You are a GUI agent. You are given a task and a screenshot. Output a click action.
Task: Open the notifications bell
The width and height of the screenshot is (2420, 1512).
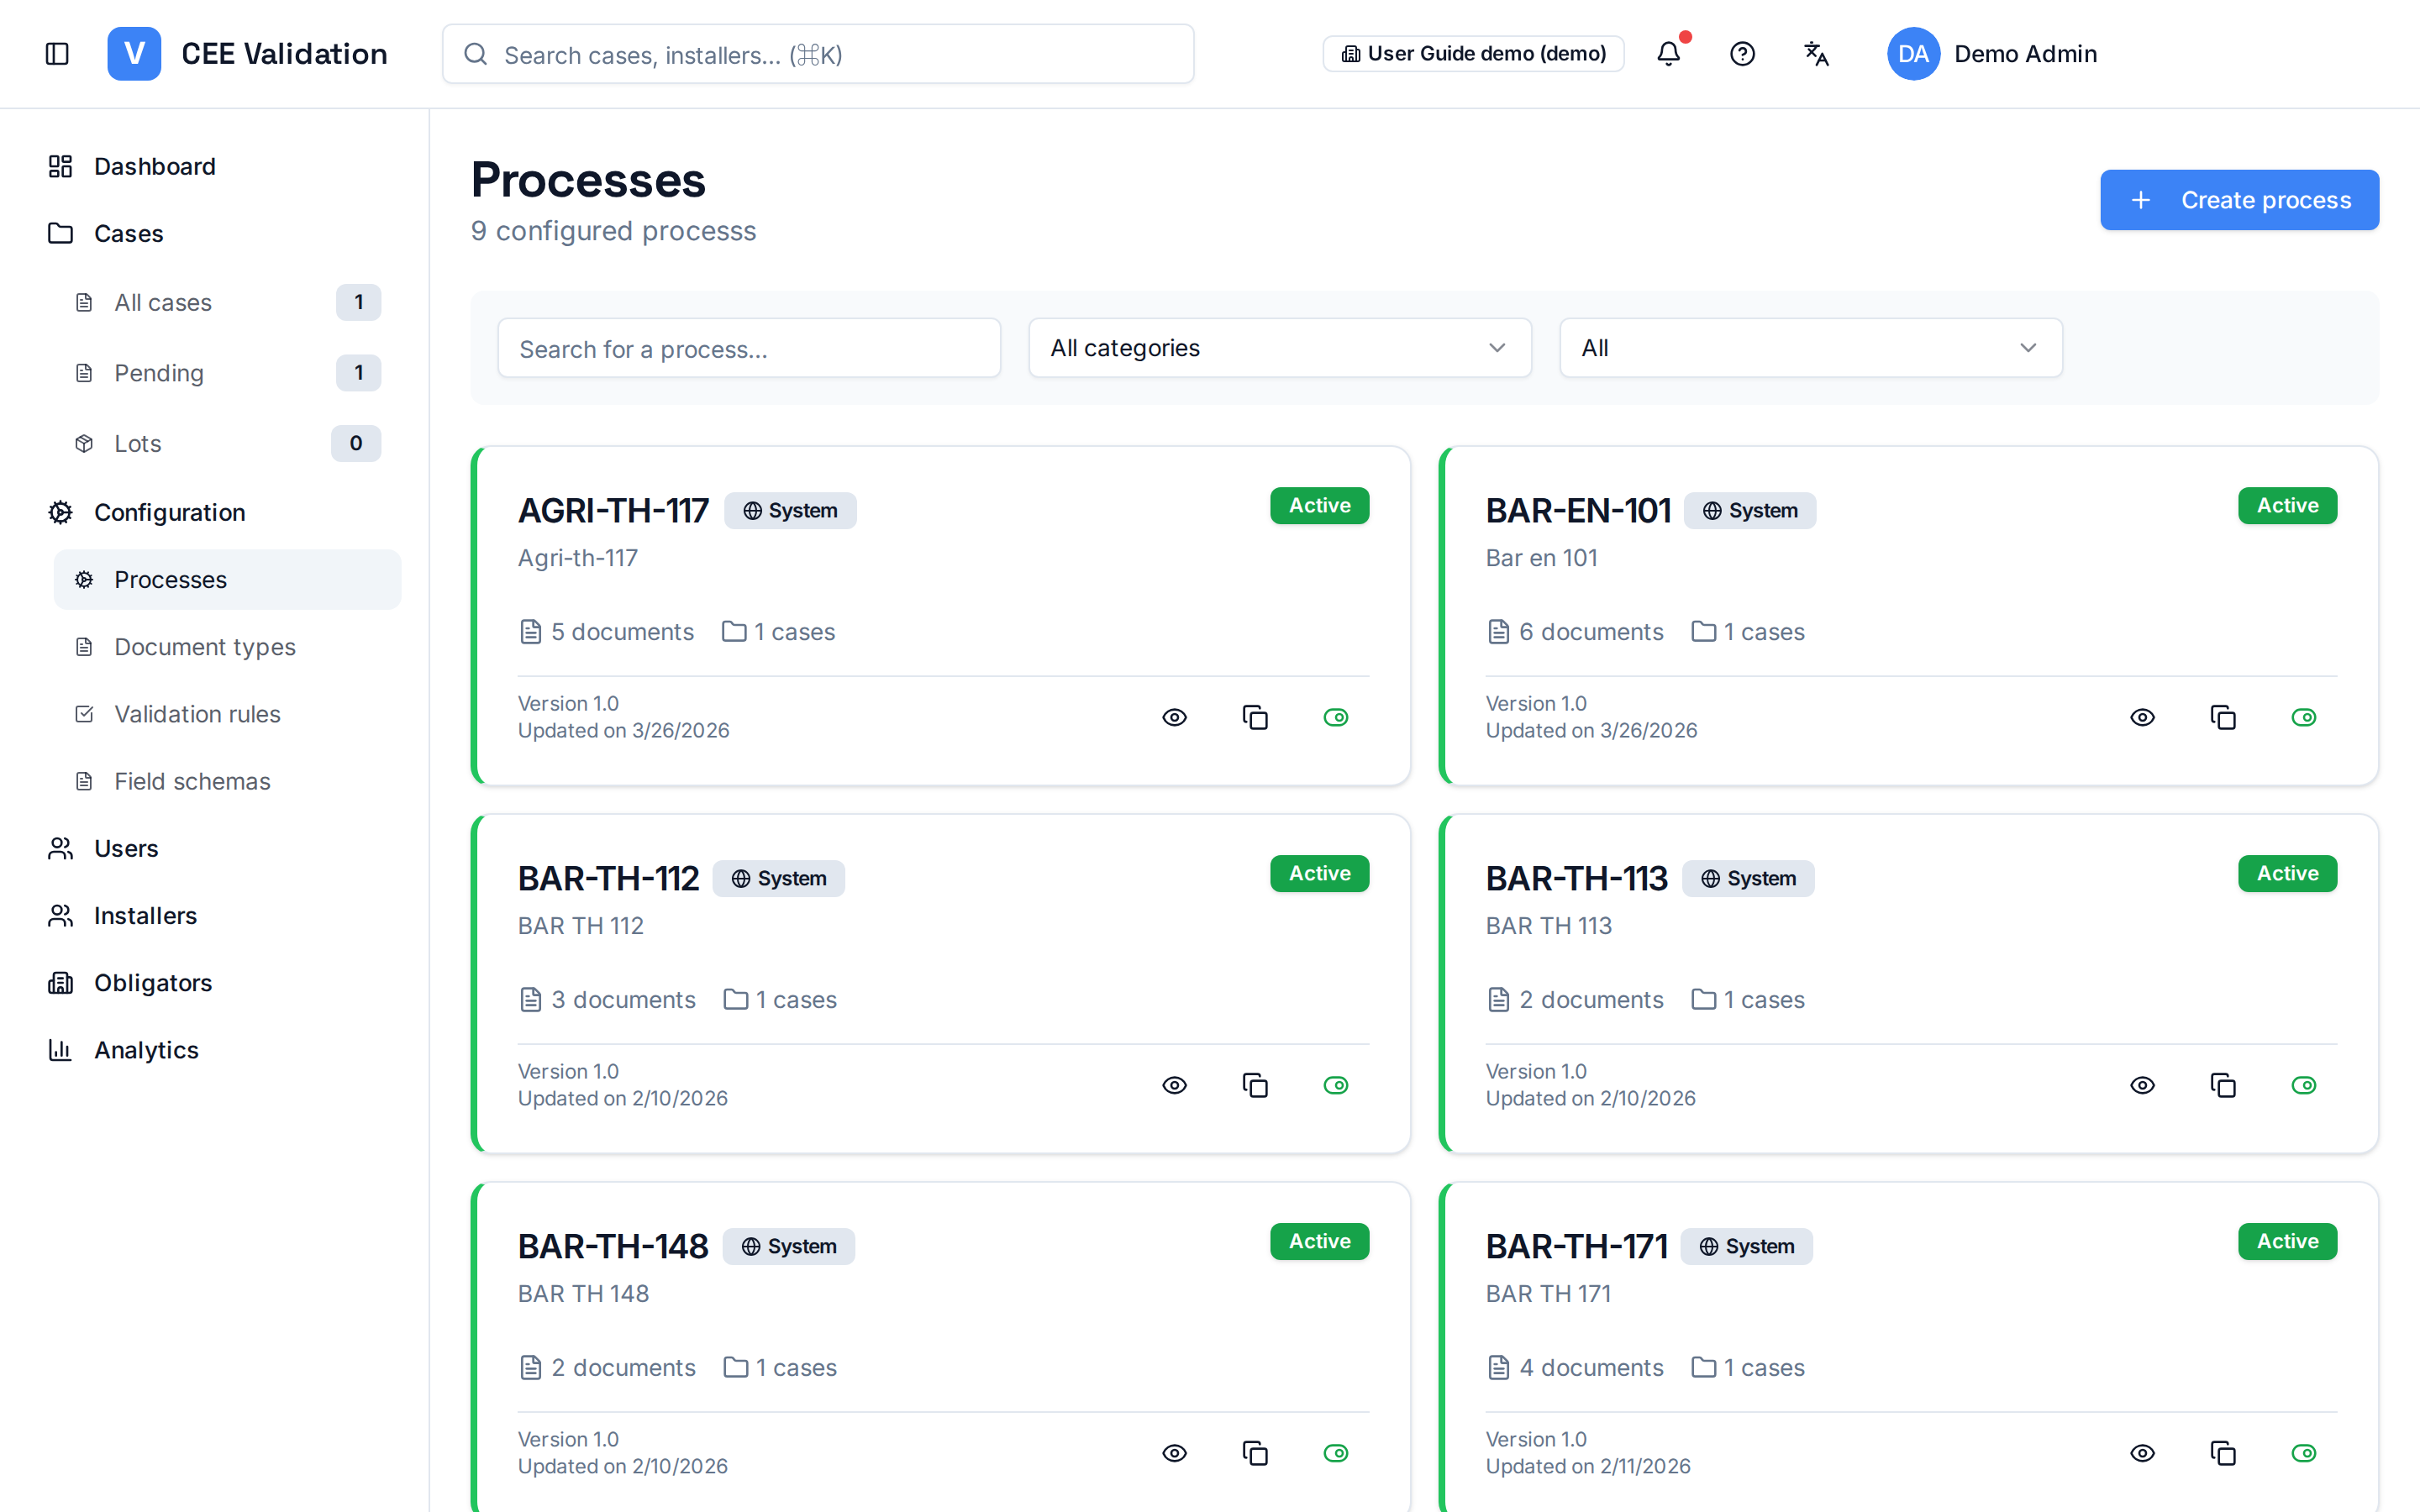(1668, 54)
